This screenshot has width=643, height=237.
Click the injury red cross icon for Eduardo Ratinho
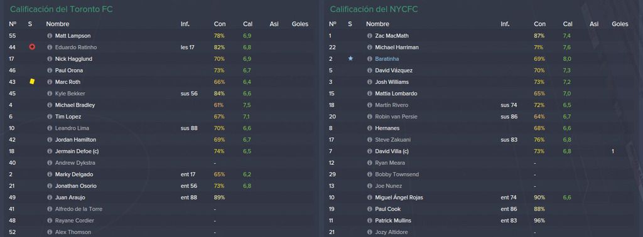[x=32, y=47]
